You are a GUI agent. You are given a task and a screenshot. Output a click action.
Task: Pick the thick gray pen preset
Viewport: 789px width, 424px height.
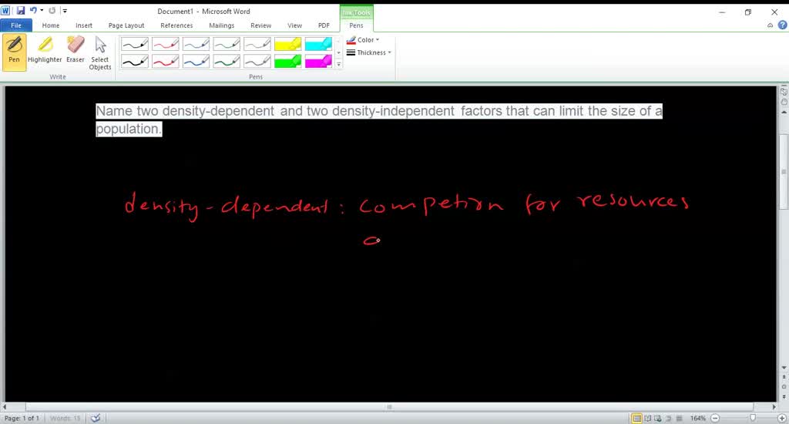pos(257,62)
